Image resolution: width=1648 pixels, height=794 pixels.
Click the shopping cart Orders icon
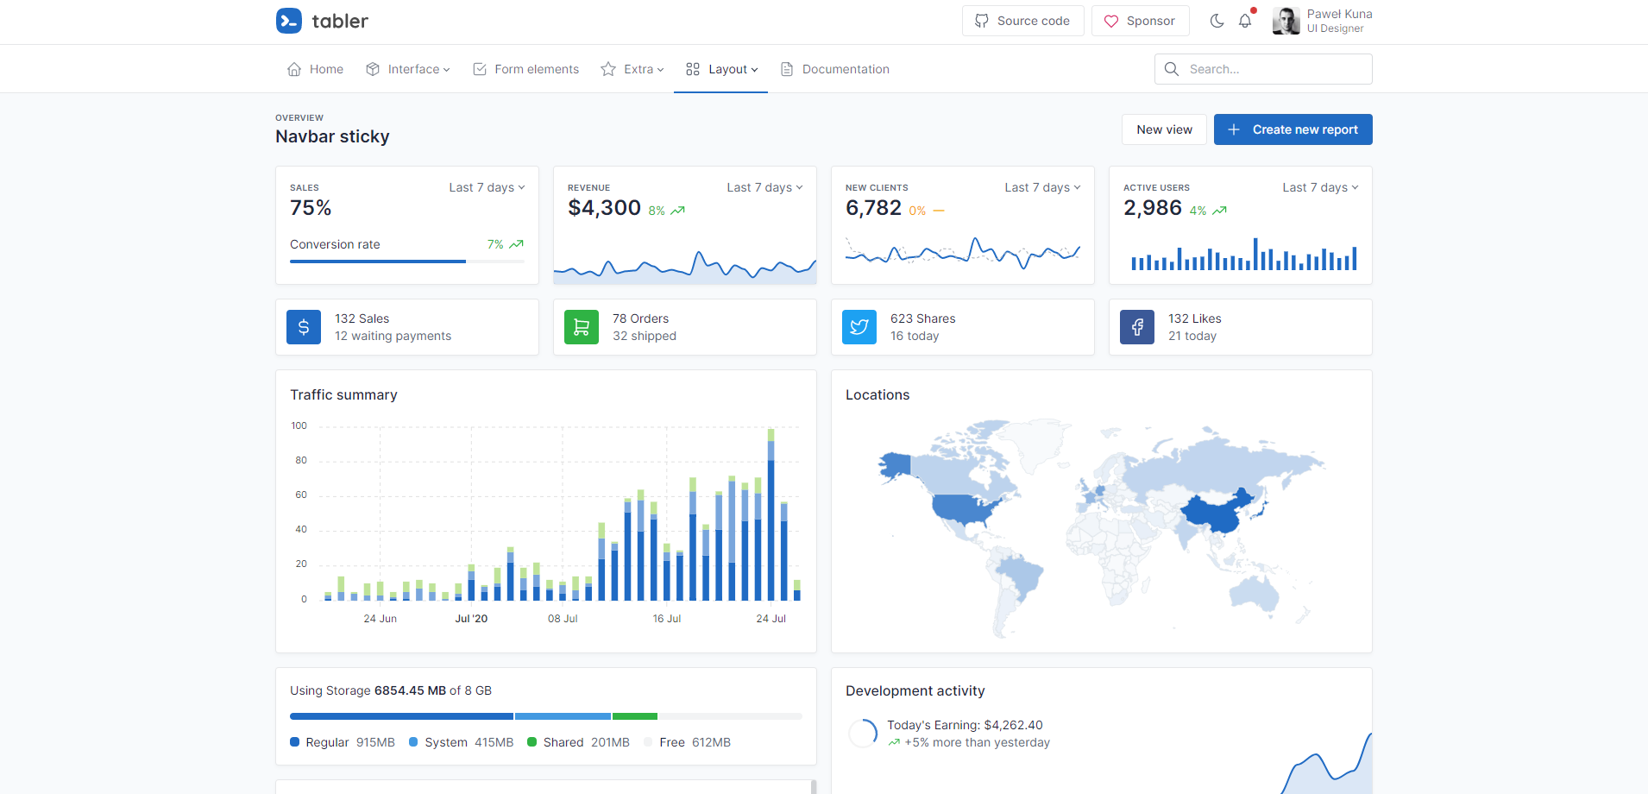point(582,327)
